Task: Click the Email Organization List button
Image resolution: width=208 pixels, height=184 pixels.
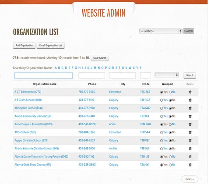Action: [51, 46]
